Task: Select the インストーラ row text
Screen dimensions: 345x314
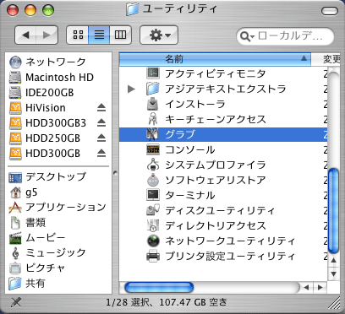Action: click(195, 104)
